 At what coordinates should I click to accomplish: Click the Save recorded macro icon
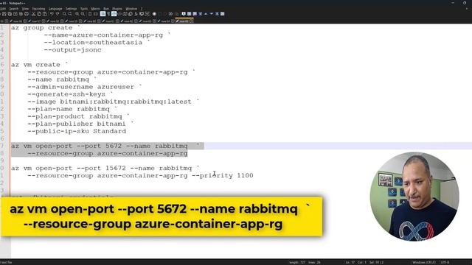point(178,14)
